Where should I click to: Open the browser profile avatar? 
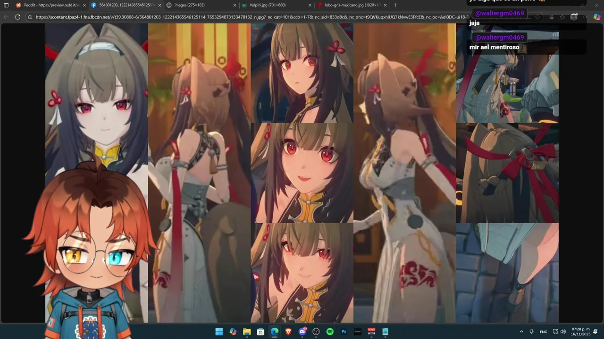[x=574, y=17]
